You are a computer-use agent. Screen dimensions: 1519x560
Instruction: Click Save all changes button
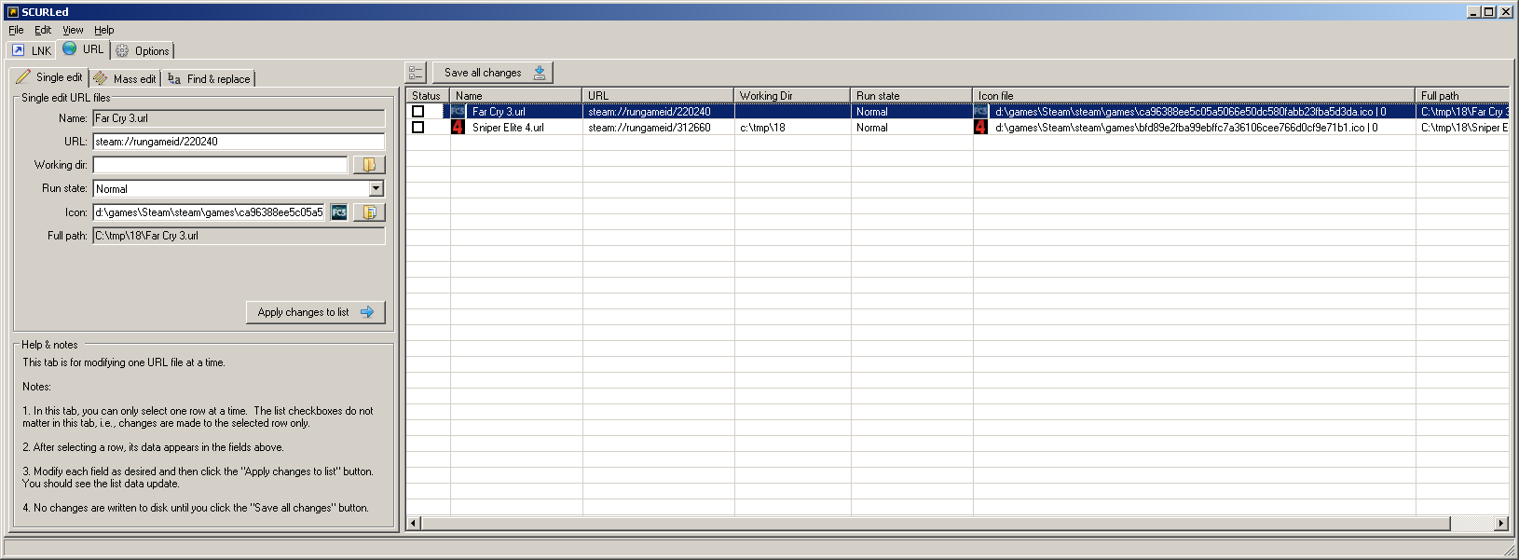point(493,73)
